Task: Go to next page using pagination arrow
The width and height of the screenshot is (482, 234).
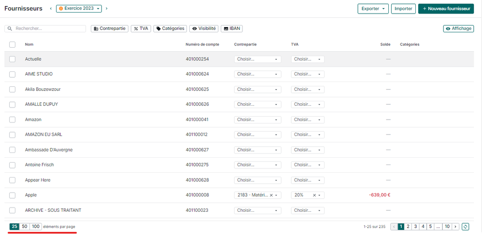Action: (x=455, y=226)
